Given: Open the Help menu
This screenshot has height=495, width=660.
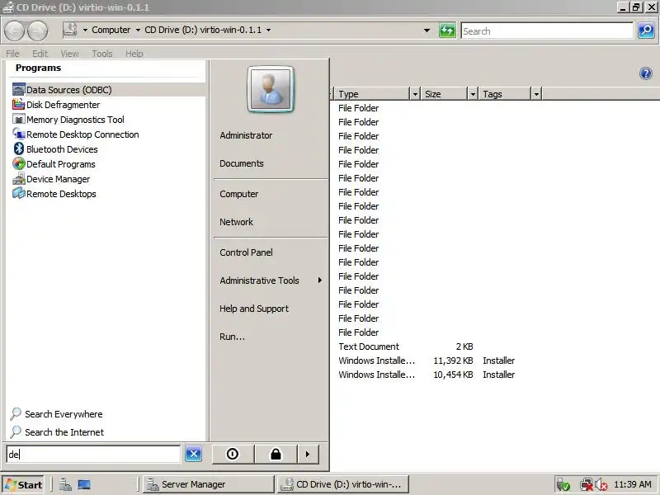Looking at the screenshot, I should (x=134, y=54).
